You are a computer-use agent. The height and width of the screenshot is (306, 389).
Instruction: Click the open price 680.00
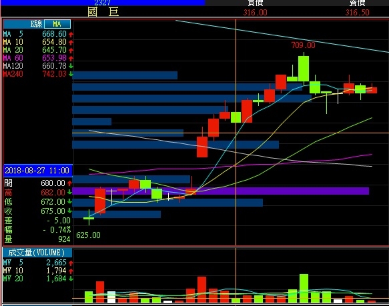pyautogui.click(x=53, y=183)
